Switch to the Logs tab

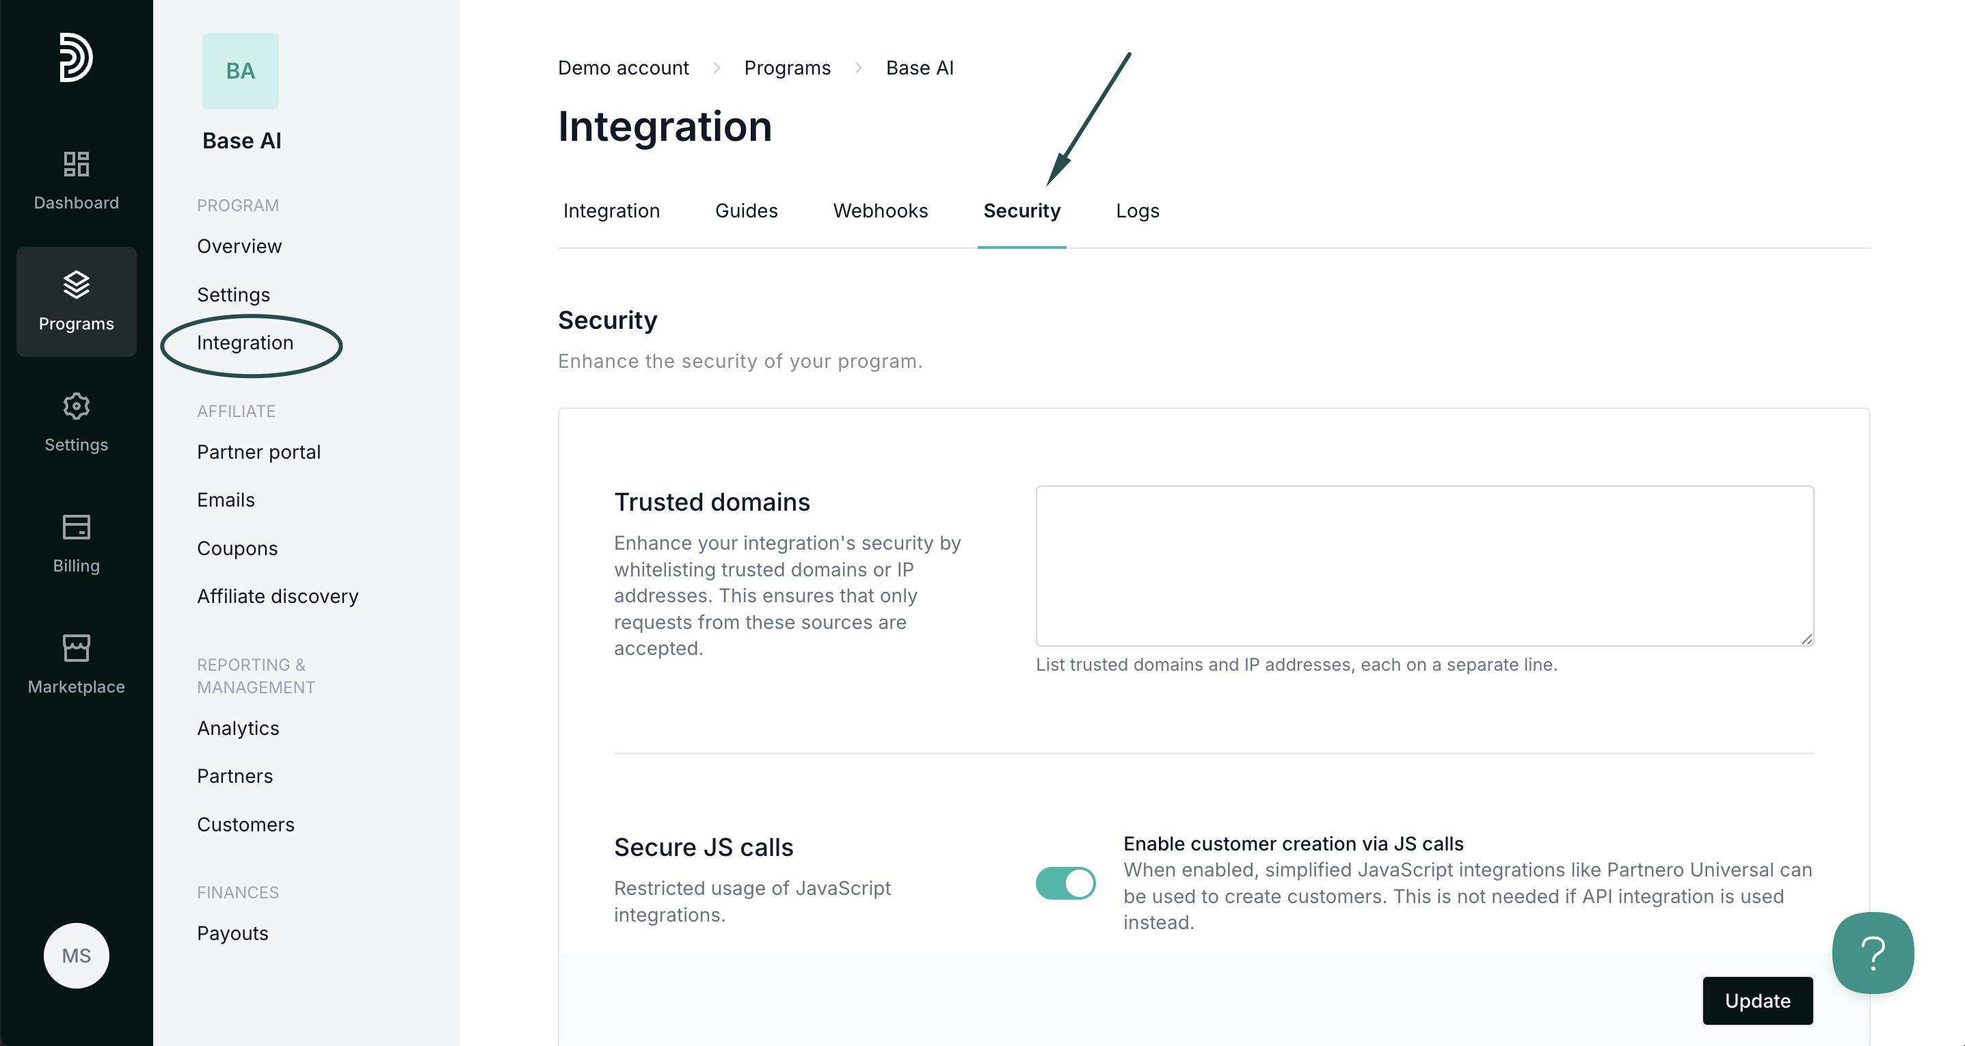click(1137, 211)
